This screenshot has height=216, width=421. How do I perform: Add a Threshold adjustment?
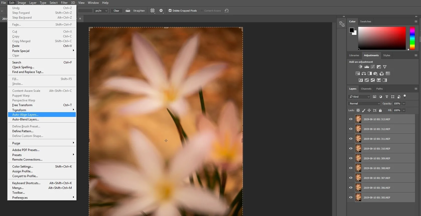point(373,80)
